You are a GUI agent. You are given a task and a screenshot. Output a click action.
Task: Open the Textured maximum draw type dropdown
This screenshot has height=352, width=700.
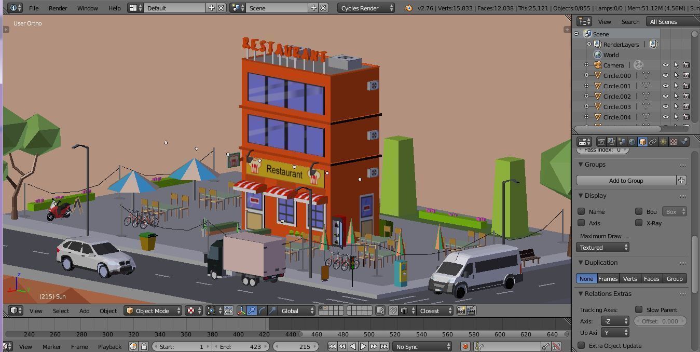(602, 248)
